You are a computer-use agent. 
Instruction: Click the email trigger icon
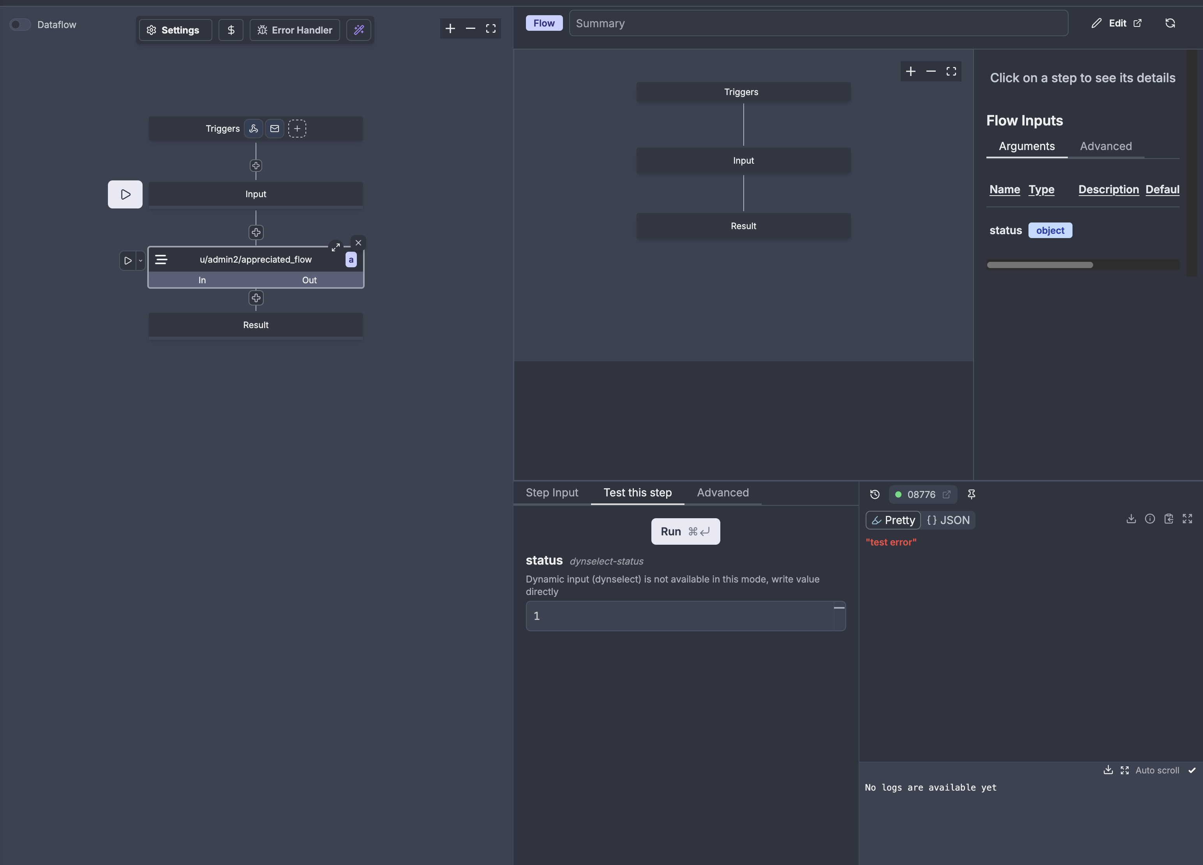click(x=274, y=129)
